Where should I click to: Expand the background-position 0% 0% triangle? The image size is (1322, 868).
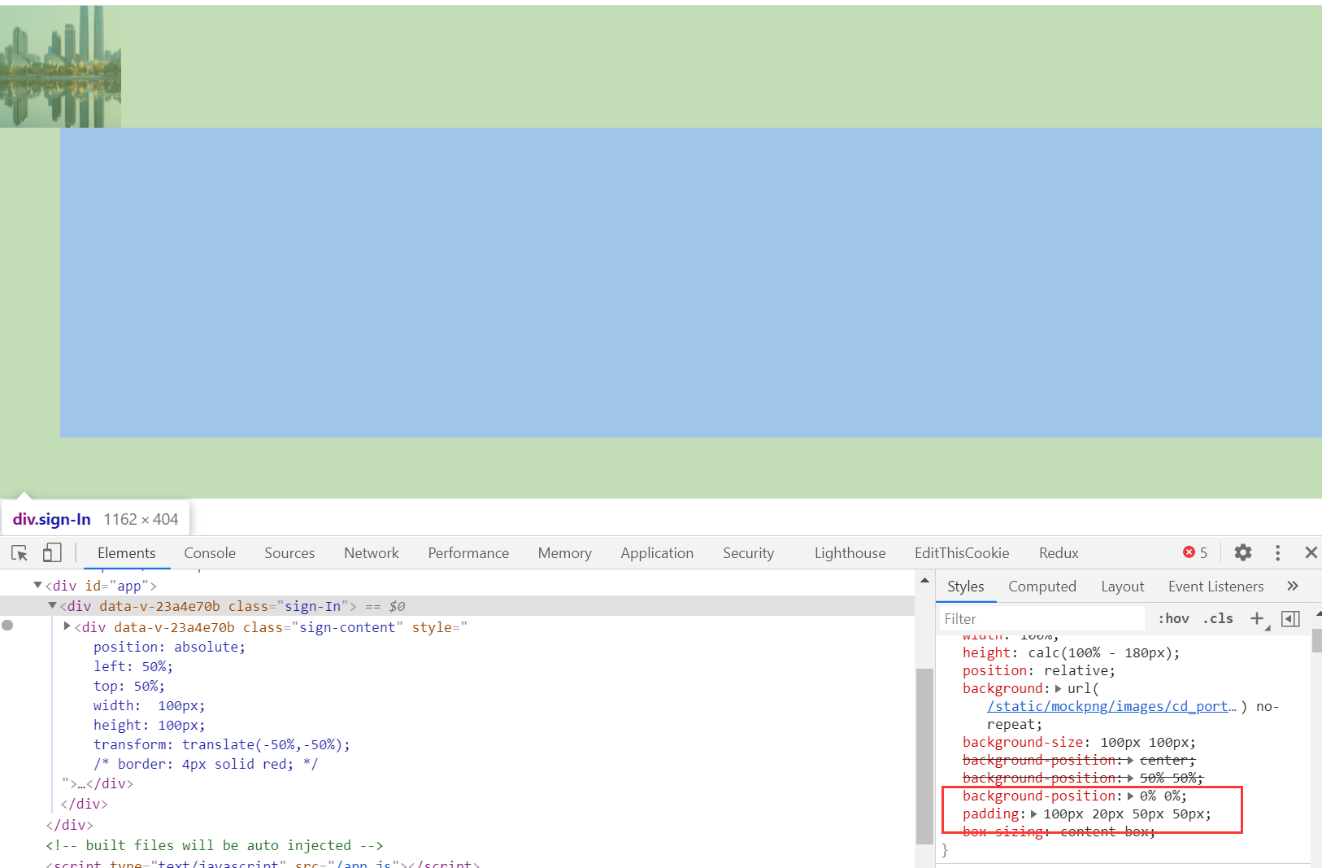[x=1130, y=796]
